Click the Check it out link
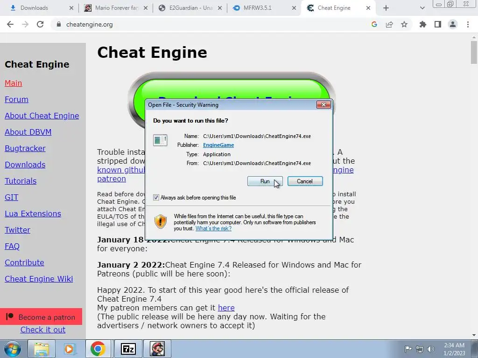This screenshot has height=358, width=478. click(43, 330)
